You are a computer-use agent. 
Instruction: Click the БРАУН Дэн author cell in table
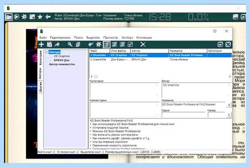tap(139, 59)
